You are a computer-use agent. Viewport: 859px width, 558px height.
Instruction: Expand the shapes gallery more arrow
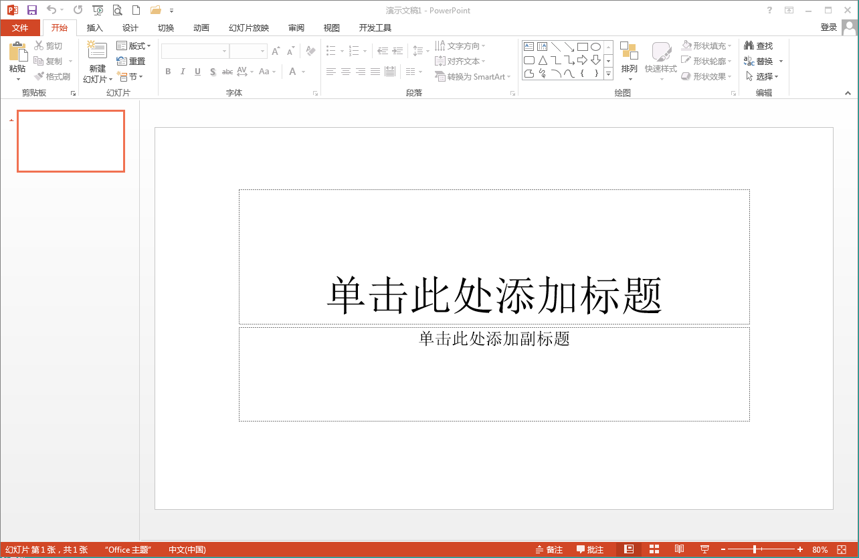tap(608, 74)
